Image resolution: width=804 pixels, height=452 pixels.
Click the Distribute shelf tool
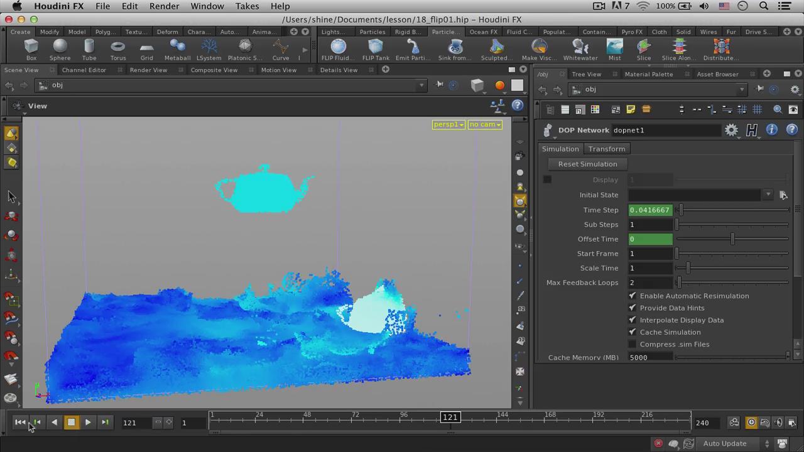721,50
